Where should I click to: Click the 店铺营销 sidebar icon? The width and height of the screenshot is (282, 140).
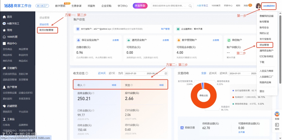(x=4, y=106)
